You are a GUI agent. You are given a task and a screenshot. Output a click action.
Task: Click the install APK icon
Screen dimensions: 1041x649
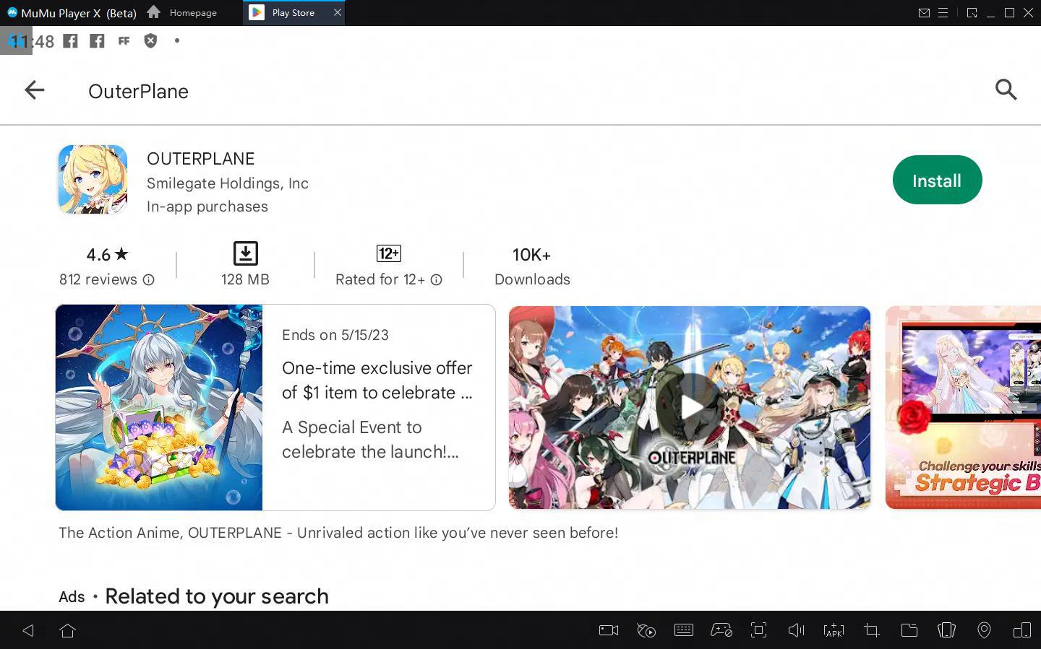click(x=834, y=630)
